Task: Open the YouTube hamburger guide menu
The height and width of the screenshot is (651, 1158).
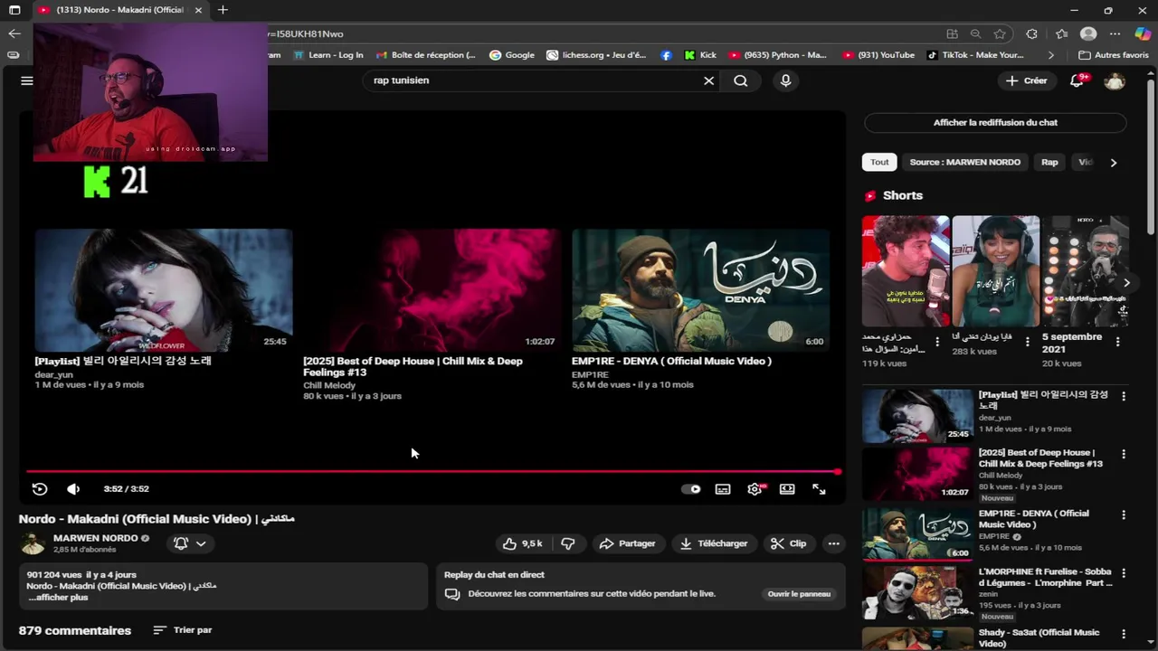Action: coord(27,80)
